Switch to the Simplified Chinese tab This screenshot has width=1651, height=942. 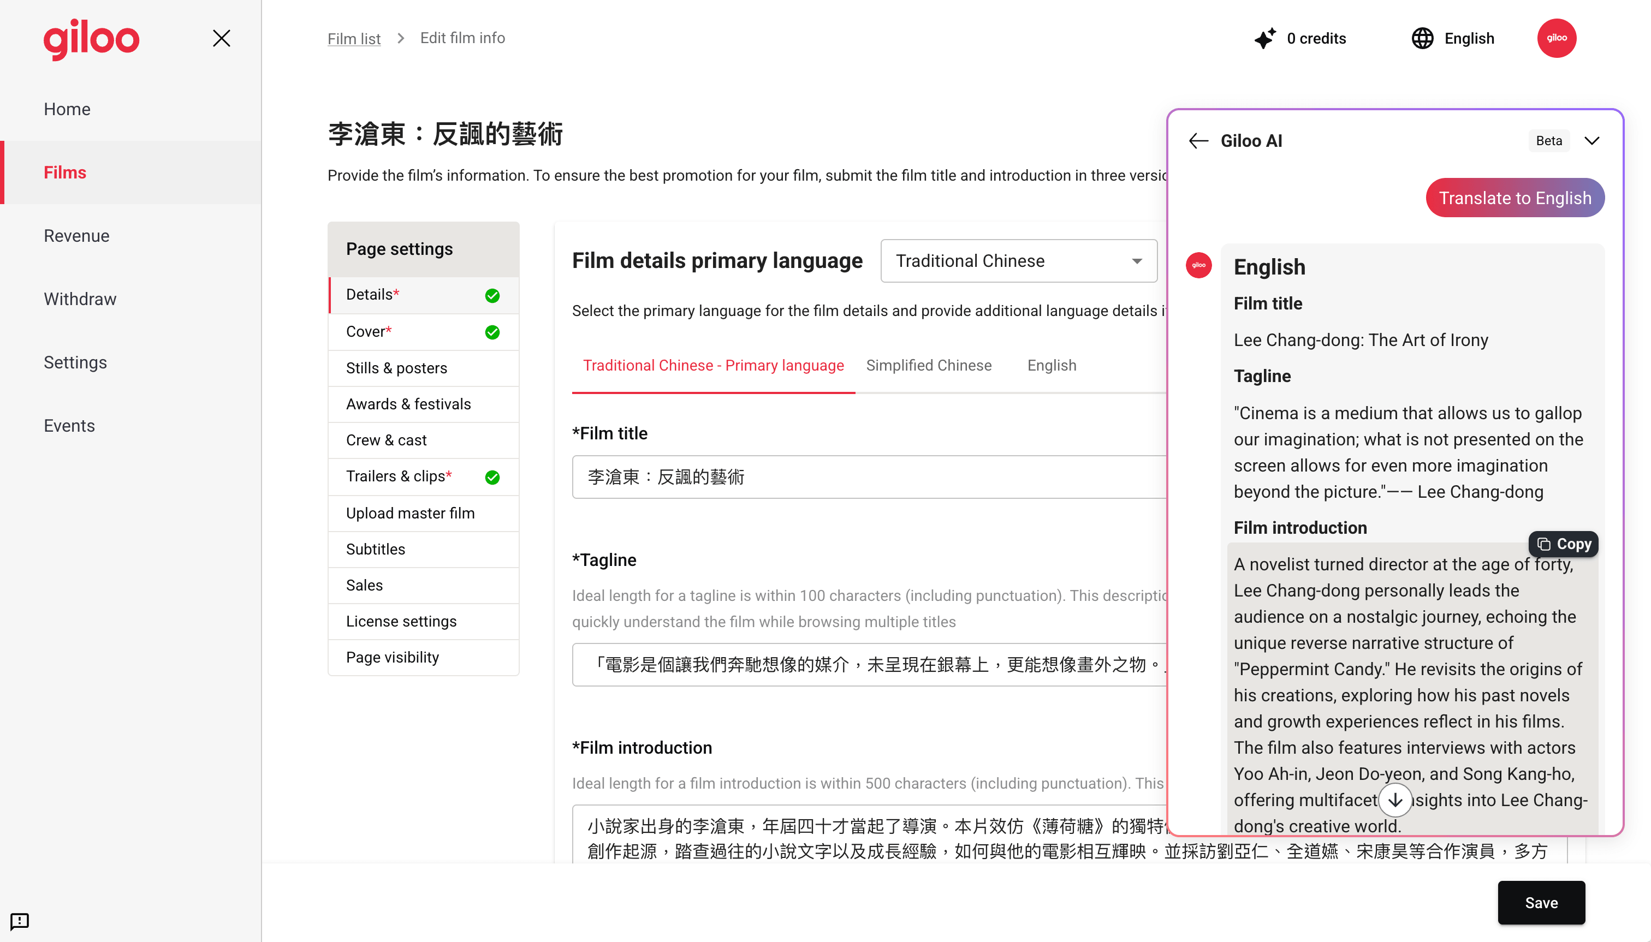coord(928,366)
